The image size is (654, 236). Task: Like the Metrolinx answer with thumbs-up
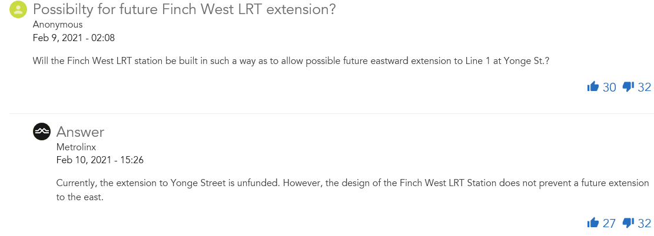point(593,223)
